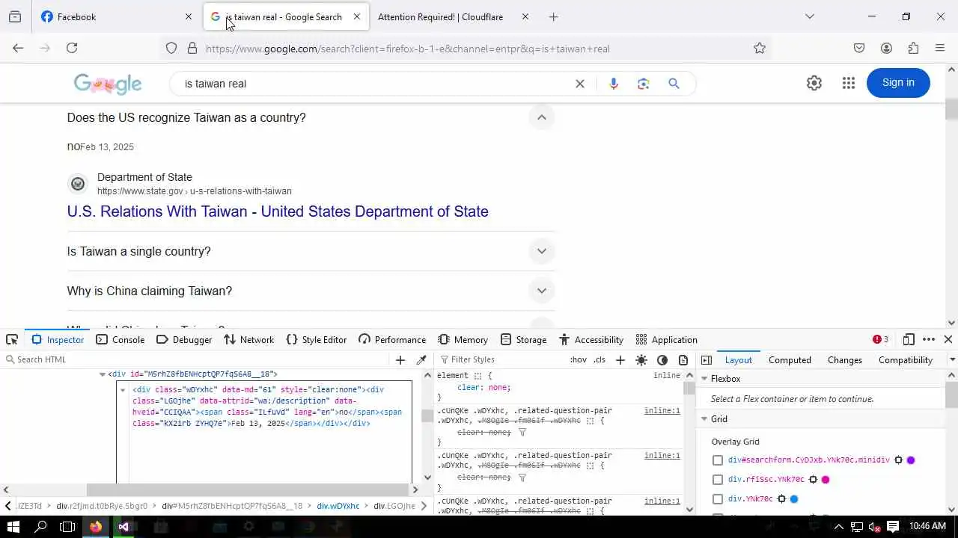
Task: Open the Storage tab
Action: (523, 340)
